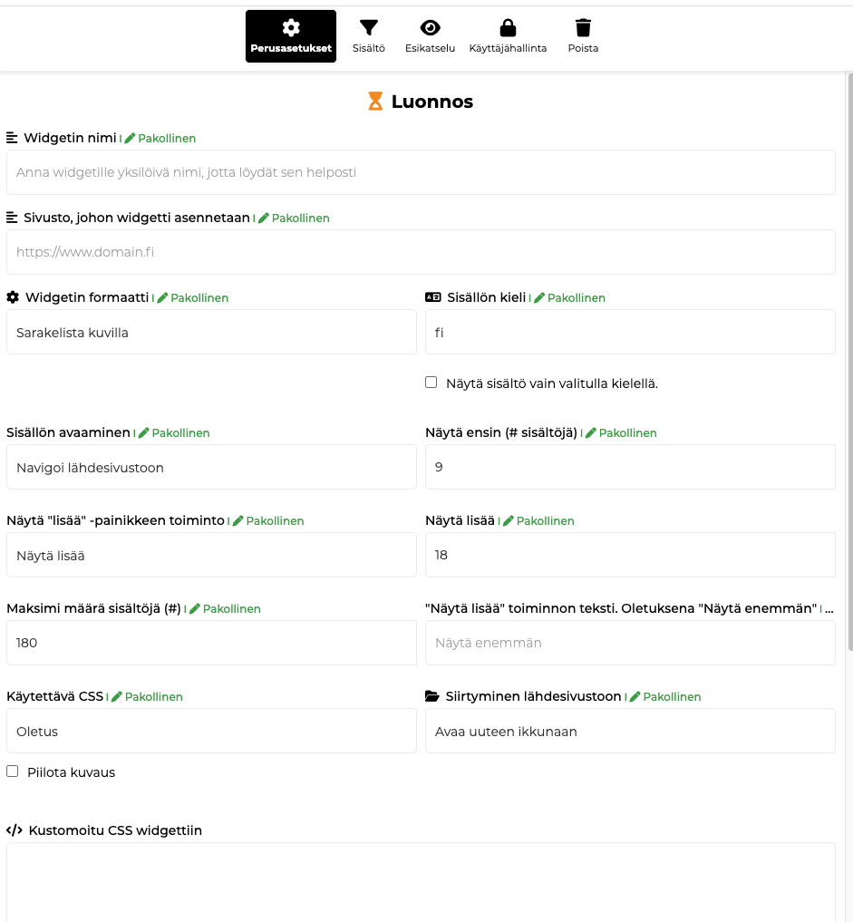Click the padlock icon for Käyttäjähallinta

click(508, 27)
